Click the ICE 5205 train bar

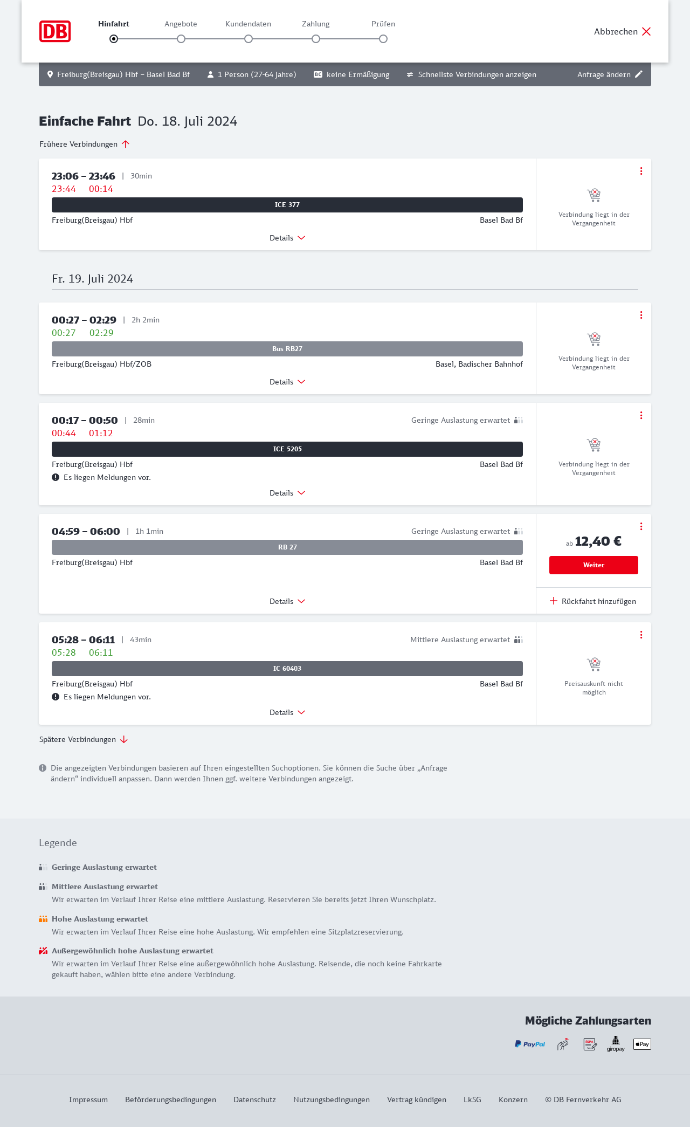[x=287, y=449]
